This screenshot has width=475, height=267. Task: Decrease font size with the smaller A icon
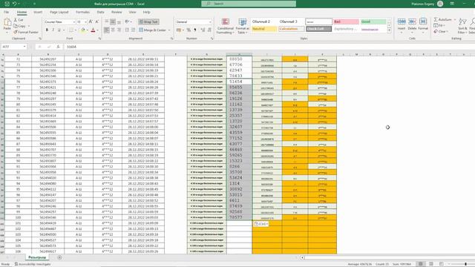[97, 22]
